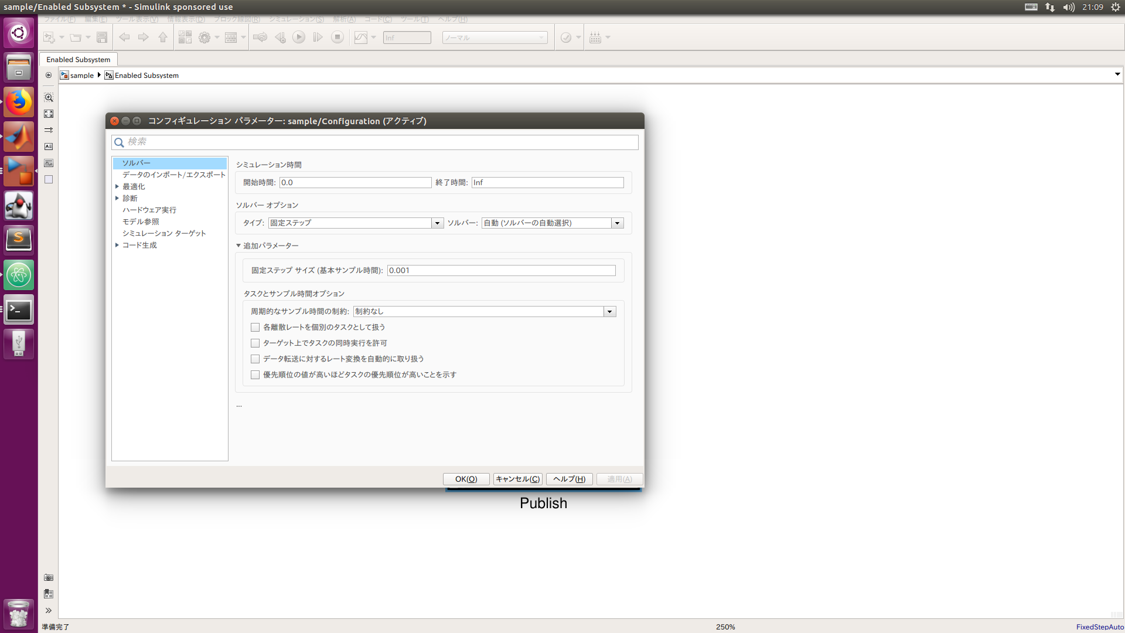Image resolution: width=1125 pixels, height=633 pixels.
Task: Click the fit-to-view icon in the sidebar
Action: 49,114
